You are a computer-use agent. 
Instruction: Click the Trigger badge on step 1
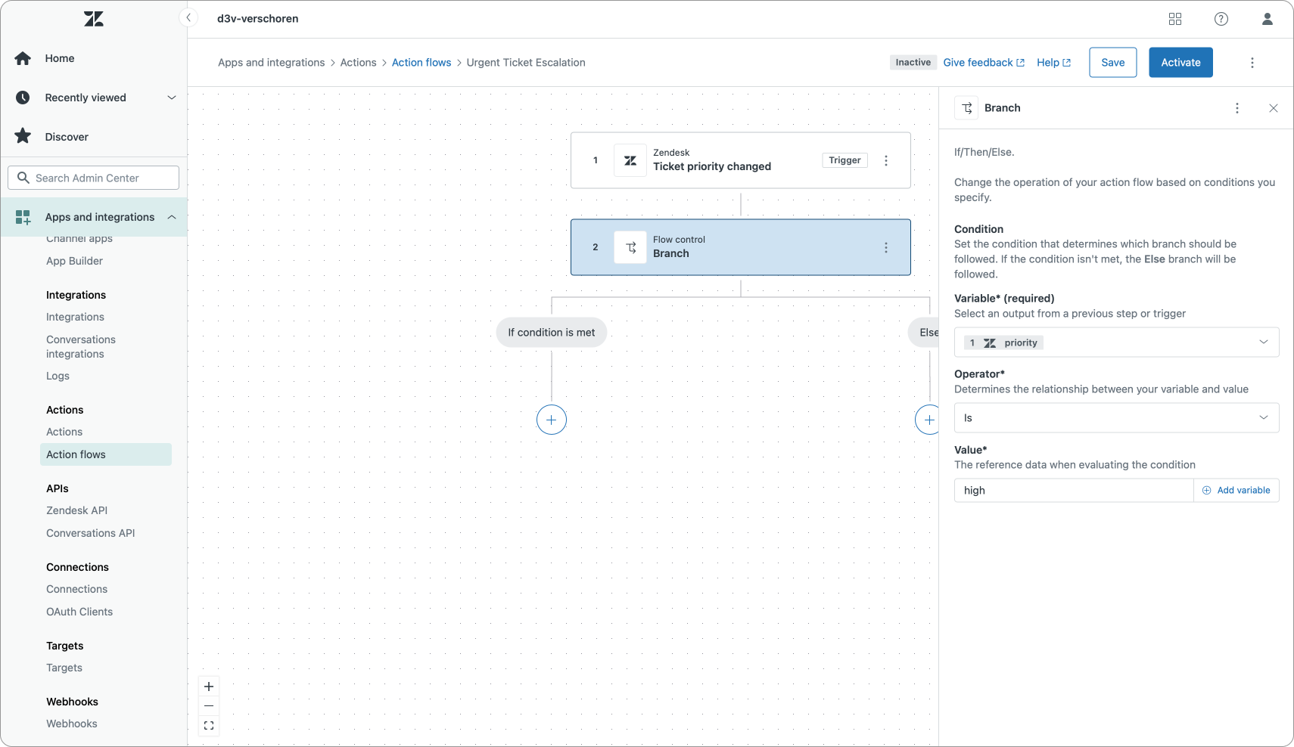845,160
